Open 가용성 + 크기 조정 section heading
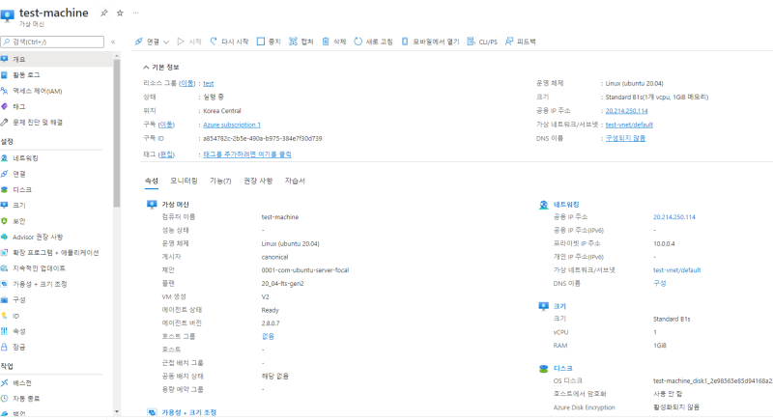This screenshot has width=773, height=420. point(188,412)
